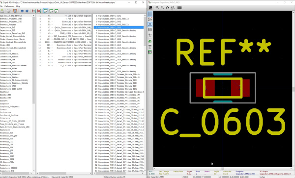
Task: Set units to millimeters
Action: tap(150, 29)
